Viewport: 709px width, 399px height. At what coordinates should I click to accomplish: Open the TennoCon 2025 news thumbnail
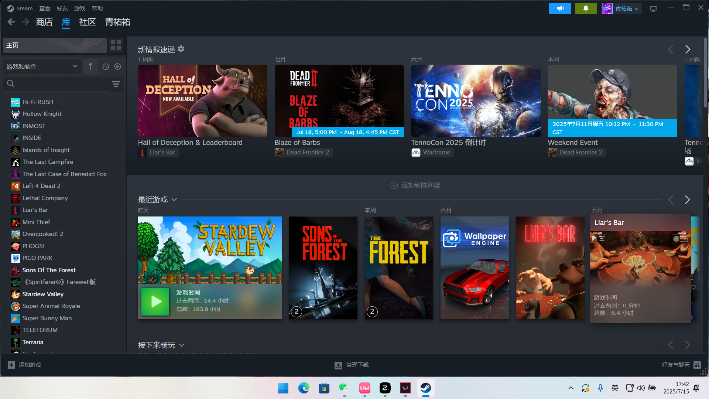[x=476, y=101]
